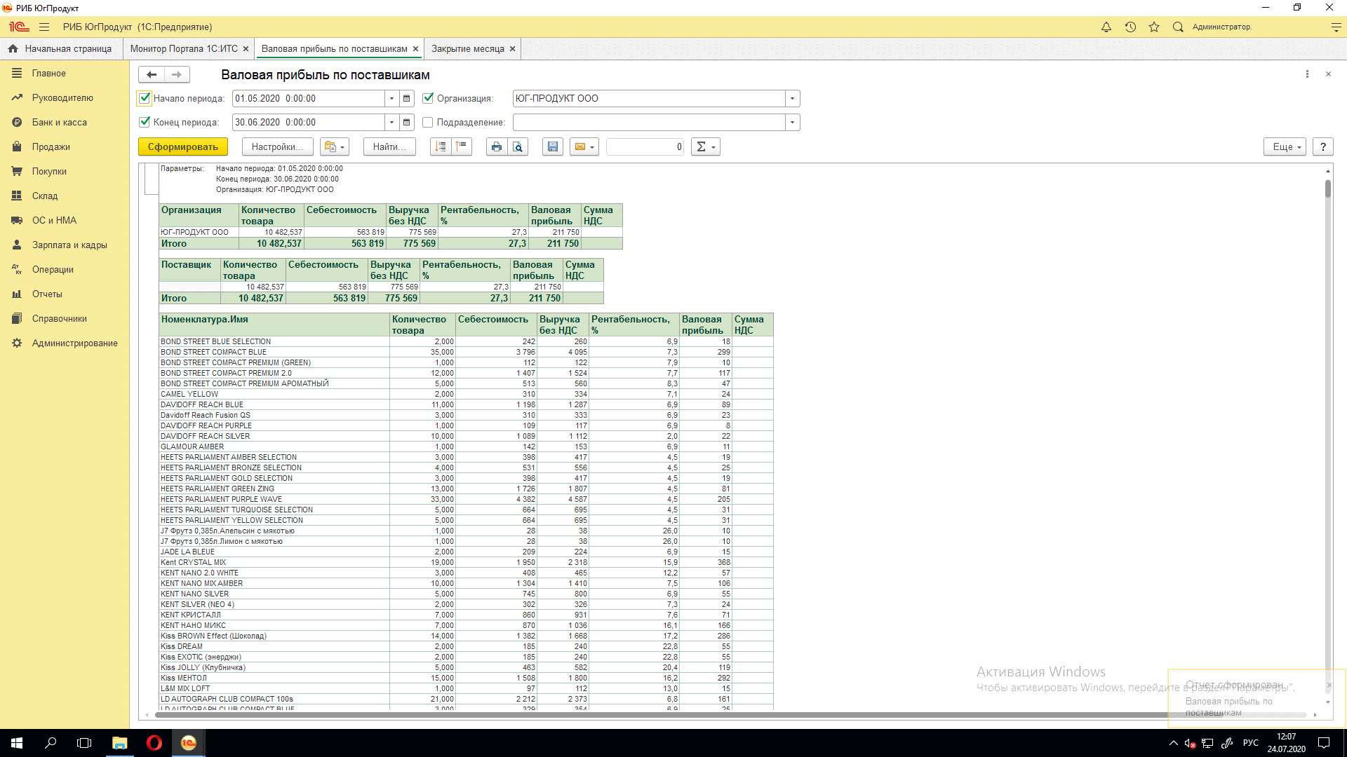Enable the Подразделение checkbox
Image resolution: width=1347 pixels, height=757 pixels.
point(428,123)
